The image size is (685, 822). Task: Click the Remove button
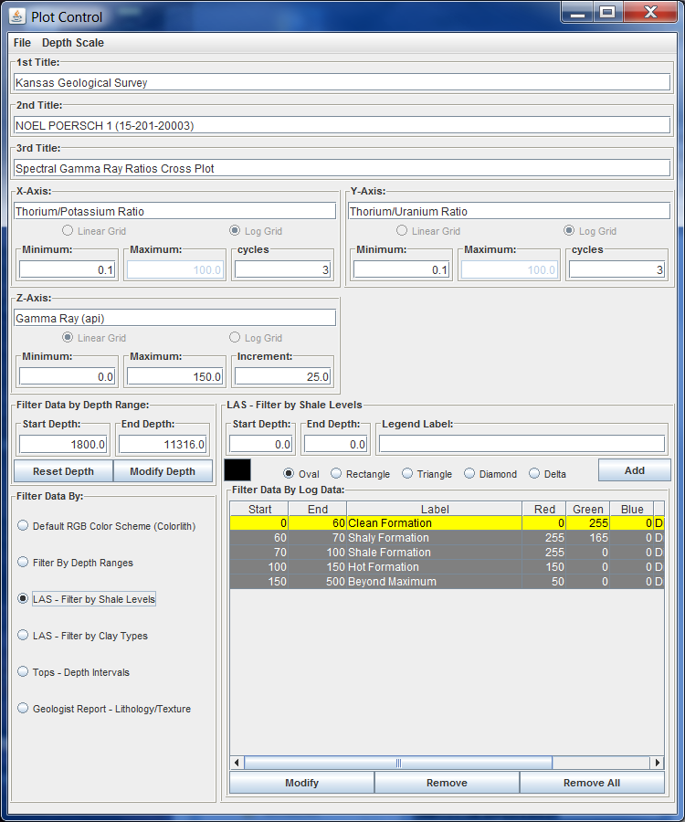(447, 783)
